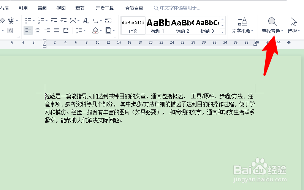Expand the 文字排版 dropdown arrow
Viewport: 304px width, 190px height.
252,31
